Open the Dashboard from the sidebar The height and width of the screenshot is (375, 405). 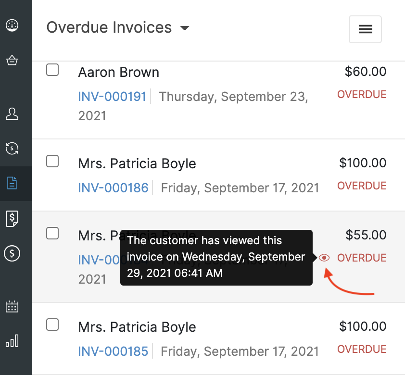[12, 25]
